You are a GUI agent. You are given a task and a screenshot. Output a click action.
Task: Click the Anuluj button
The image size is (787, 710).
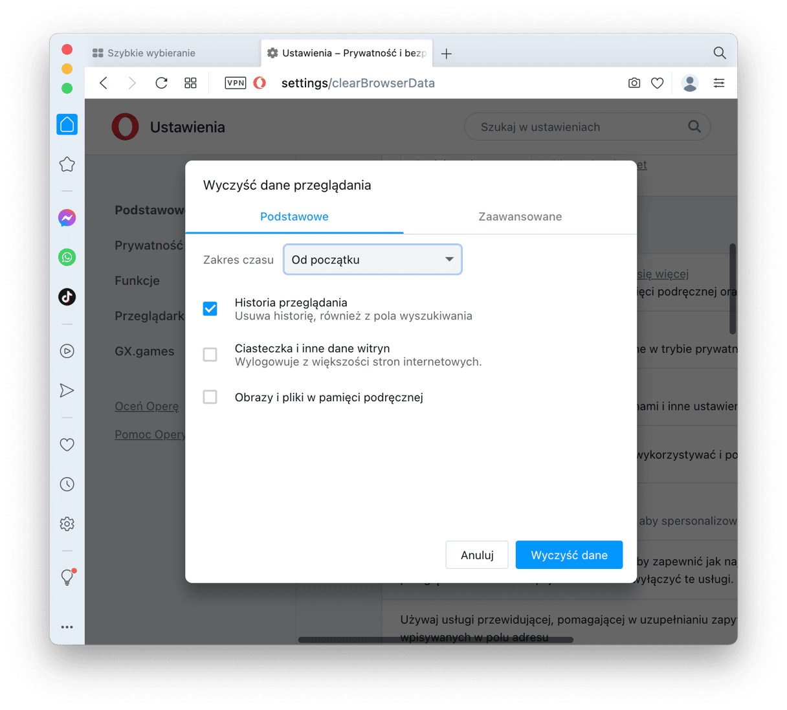477,555
